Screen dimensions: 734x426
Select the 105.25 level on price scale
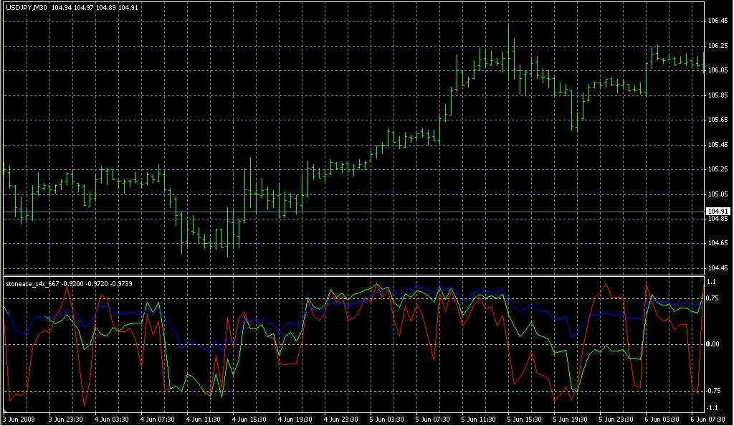pos(718,169)
